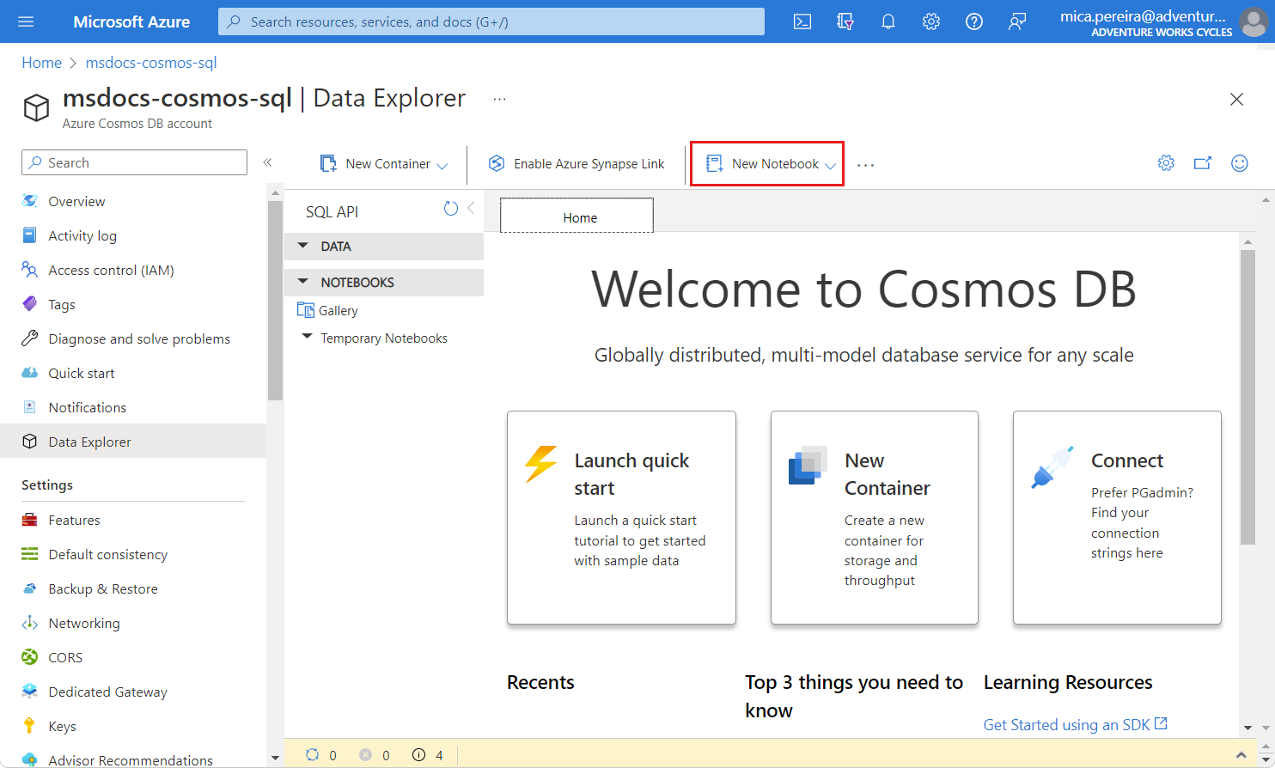Select the Home tab
This screenshot has height=768, width=1275.
[x=577, y=216]
